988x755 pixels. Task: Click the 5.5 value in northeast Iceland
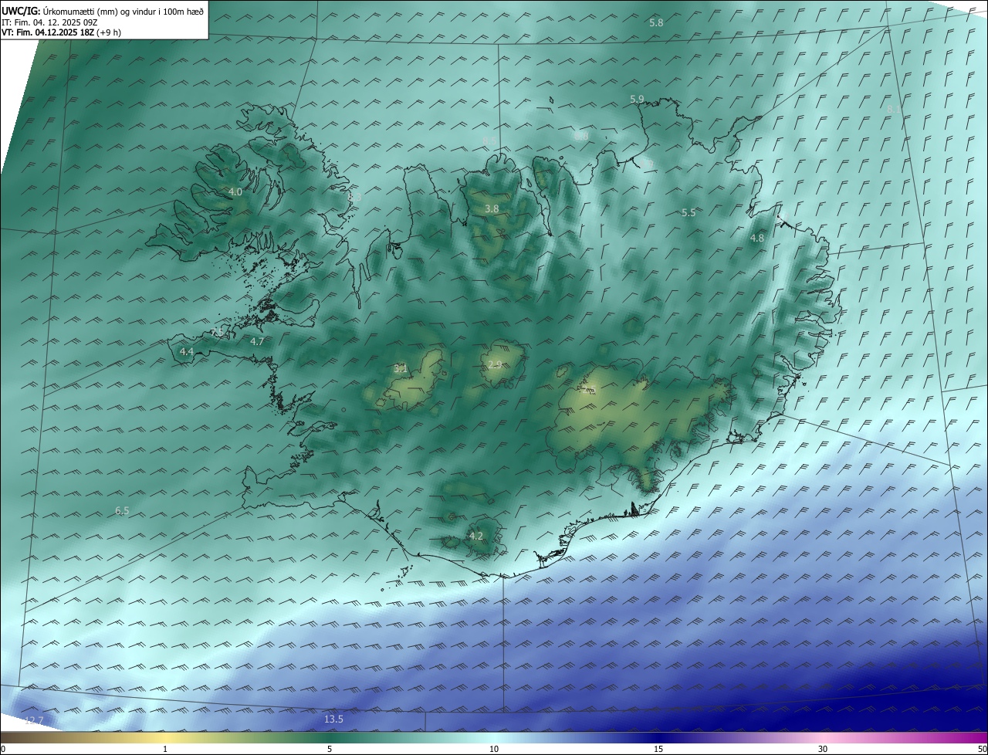689,212
